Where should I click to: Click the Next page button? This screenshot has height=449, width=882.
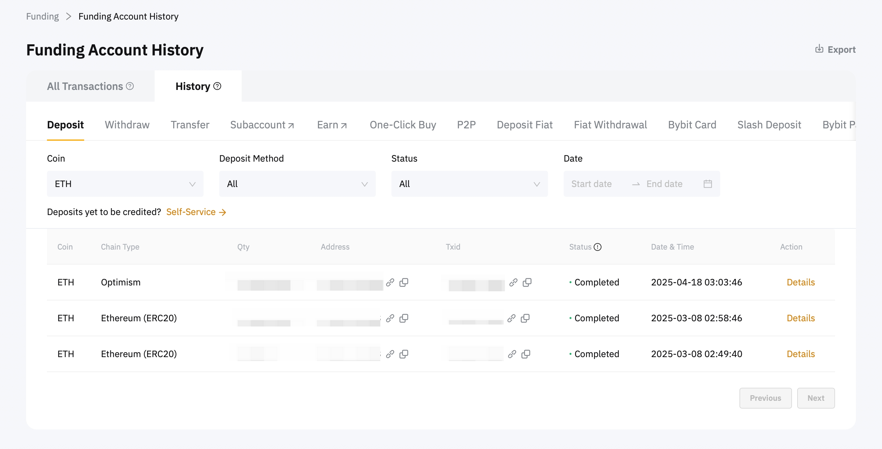click(815, 398)
